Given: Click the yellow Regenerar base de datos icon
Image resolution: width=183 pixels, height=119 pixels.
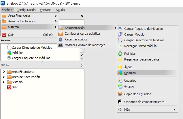Looking at the screenshot, I should tap(120, 59).
